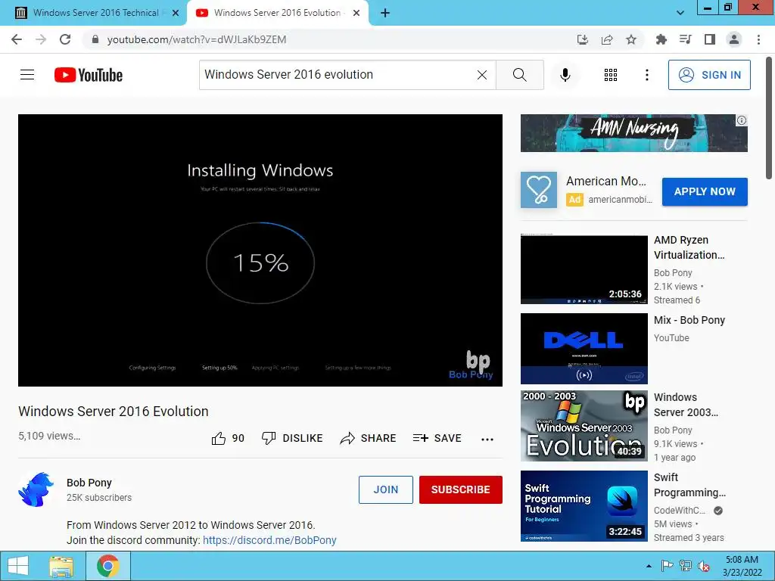Bookmark this page with star icon

(x=630, y=39)
